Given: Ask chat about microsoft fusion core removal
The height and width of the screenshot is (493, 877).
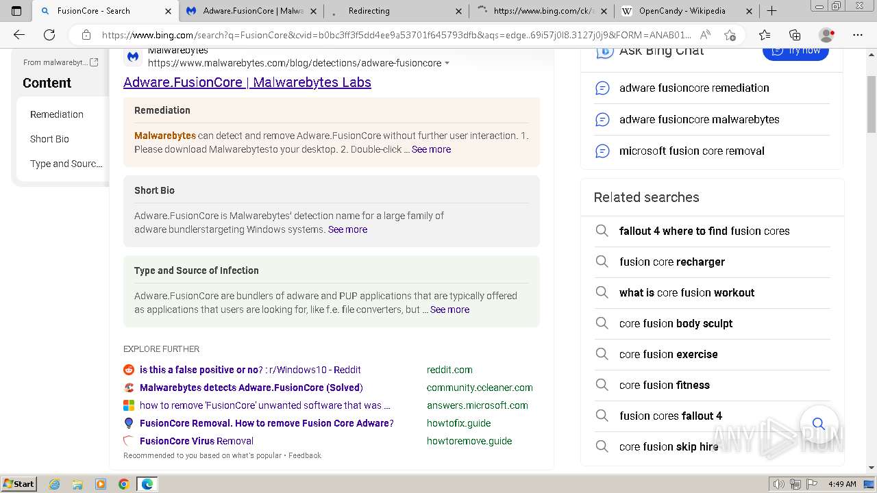Looking at the screenshot, I should coord(692,151).
